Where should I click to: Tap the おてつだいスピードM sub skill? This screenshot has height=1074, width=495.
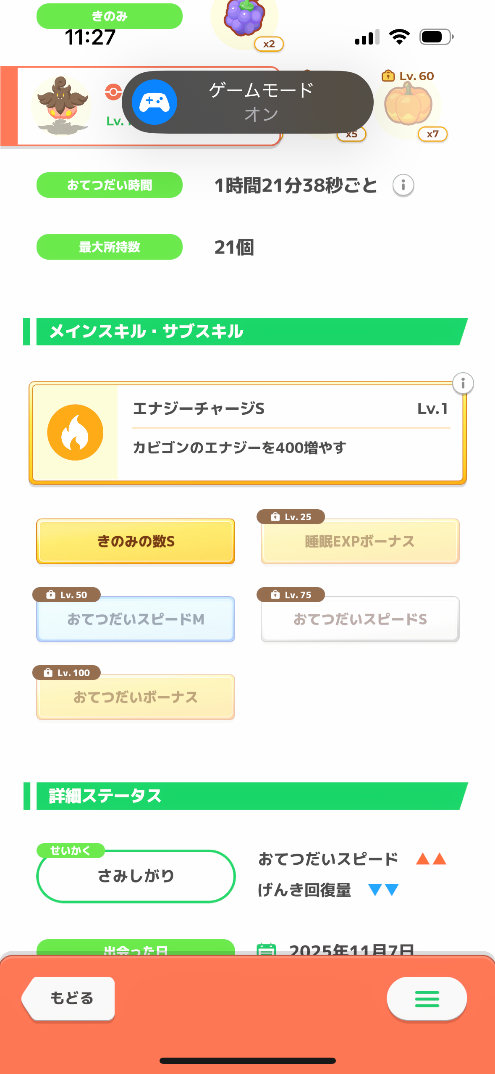pos(136,619)
